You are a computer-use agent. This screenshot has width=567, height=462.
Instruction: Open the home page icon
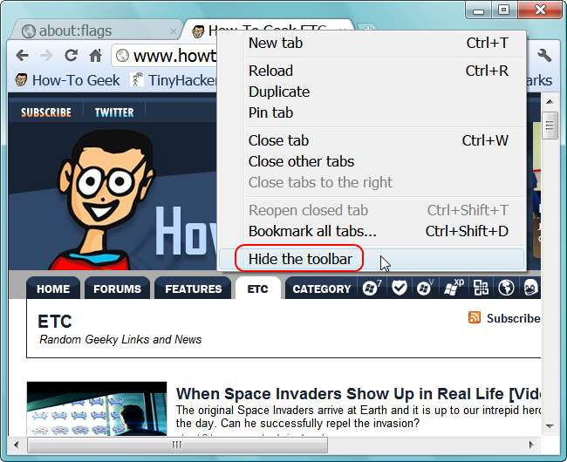click(x=95, y=55)
